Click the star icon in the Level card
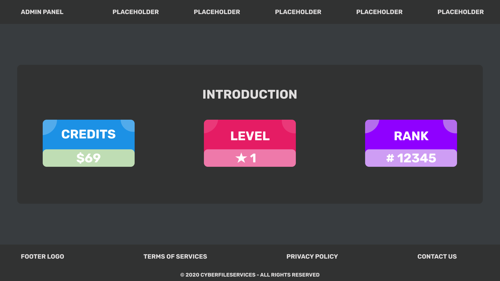500x281 pixels. click(241, 158)
